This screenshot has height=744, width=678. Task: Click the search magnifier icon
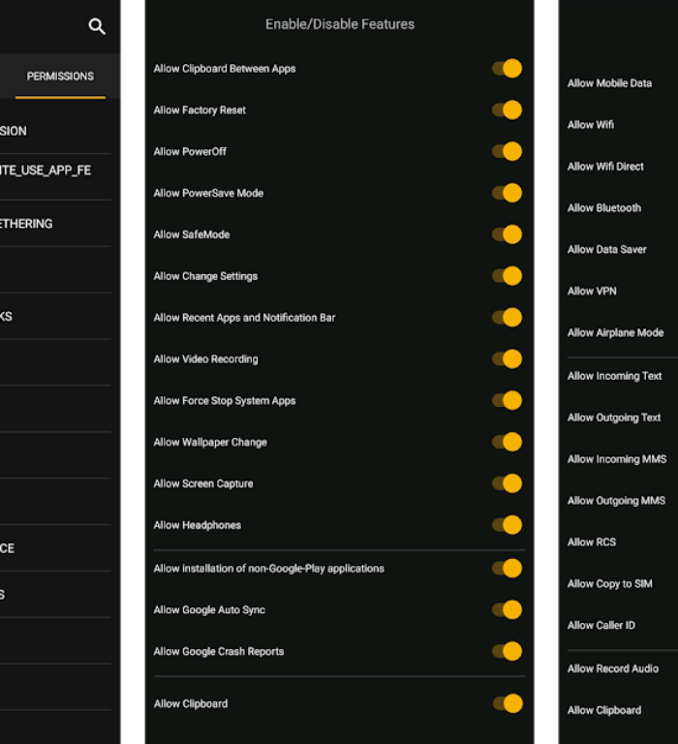(x=97, y=26)
